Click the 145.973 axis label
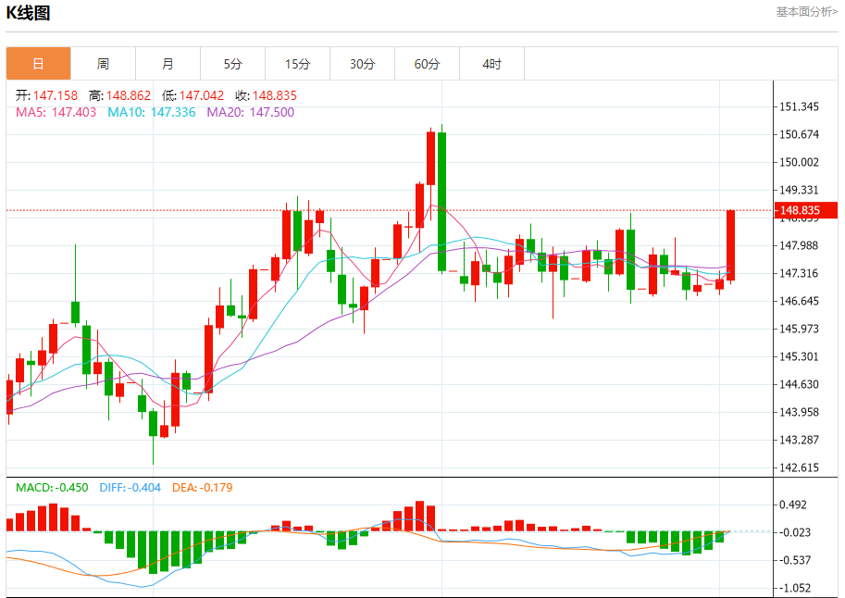The image size is (845, 598). tap(800, 329)
